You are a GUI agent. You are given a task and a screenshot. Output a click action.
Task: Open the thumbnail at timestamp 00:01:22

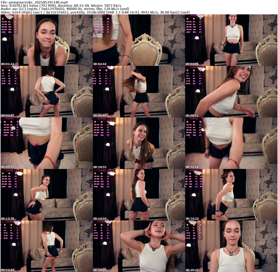click(46, 40)
